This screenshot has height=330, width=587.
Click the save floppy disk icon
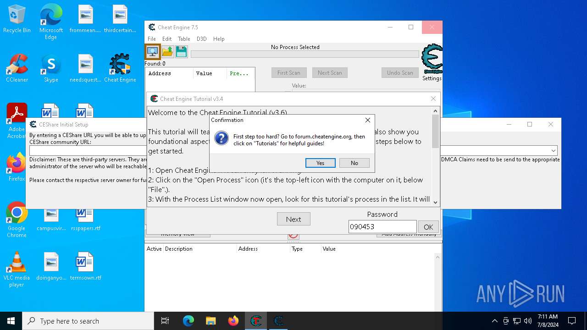click(182, 51)
